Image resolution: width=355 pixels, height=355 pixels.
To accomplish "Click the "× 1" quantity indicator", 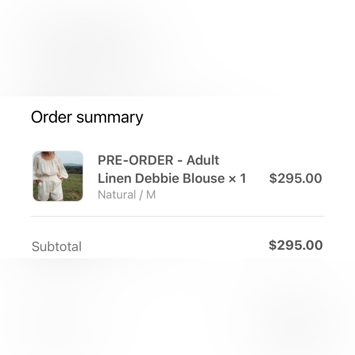I will pos(237,178).
